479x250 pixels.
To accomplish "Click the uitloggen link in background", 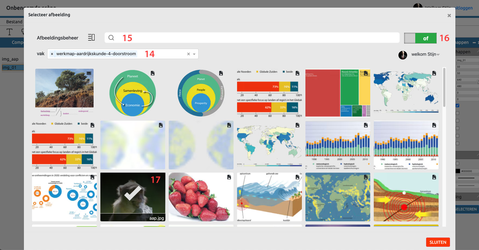I will 464,8.
